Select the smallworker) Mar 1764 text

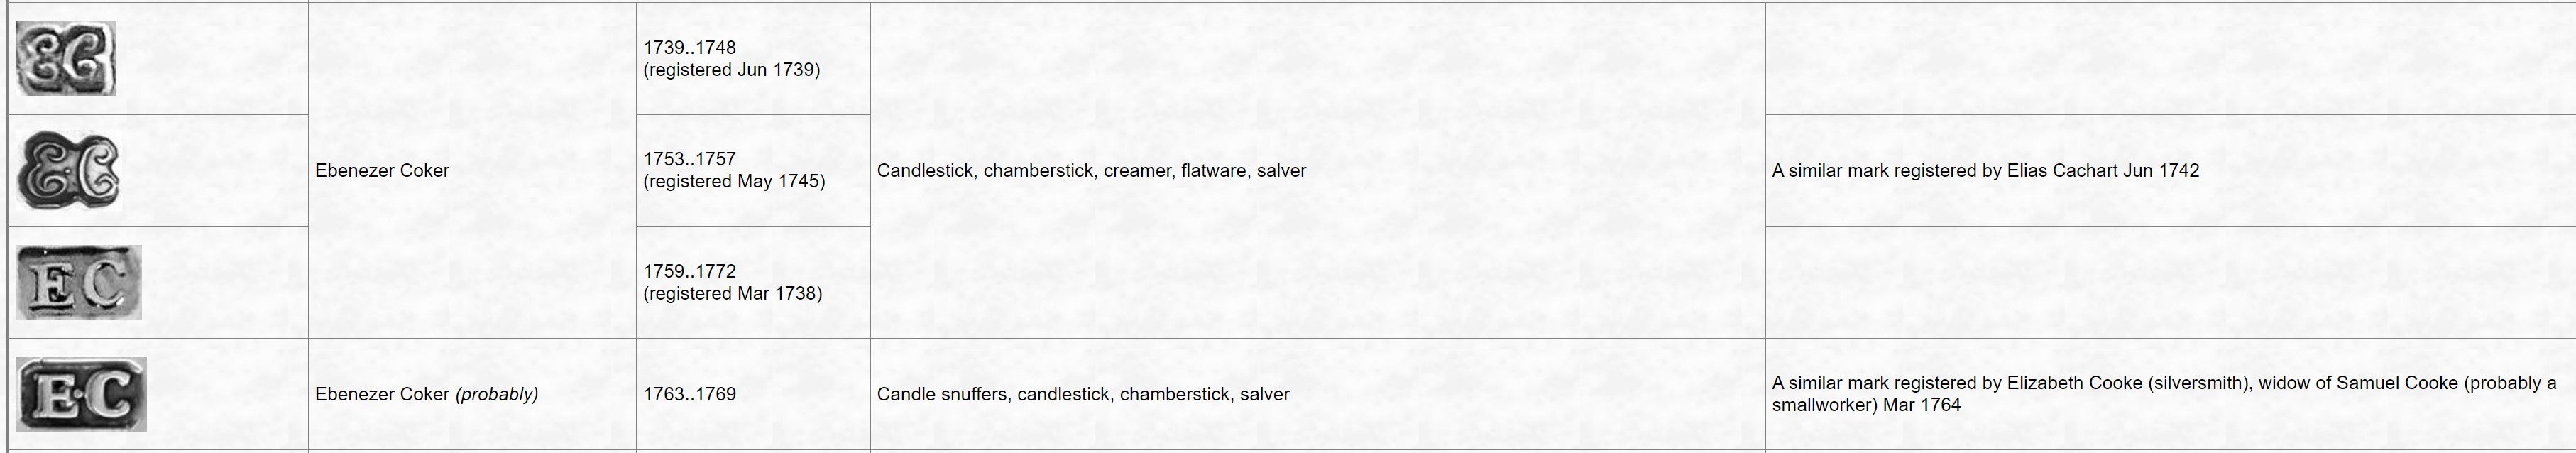tap(1866, 405)
